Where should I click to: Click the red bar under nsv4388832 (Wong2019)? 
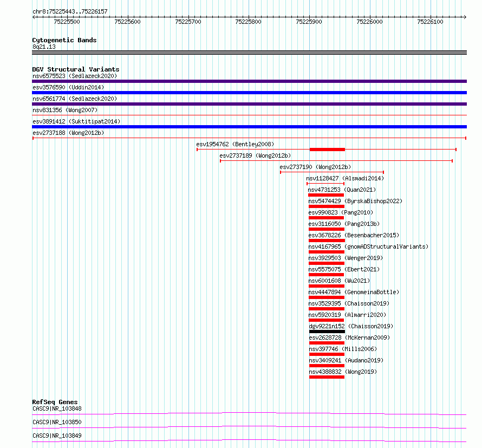coord(327,377)
